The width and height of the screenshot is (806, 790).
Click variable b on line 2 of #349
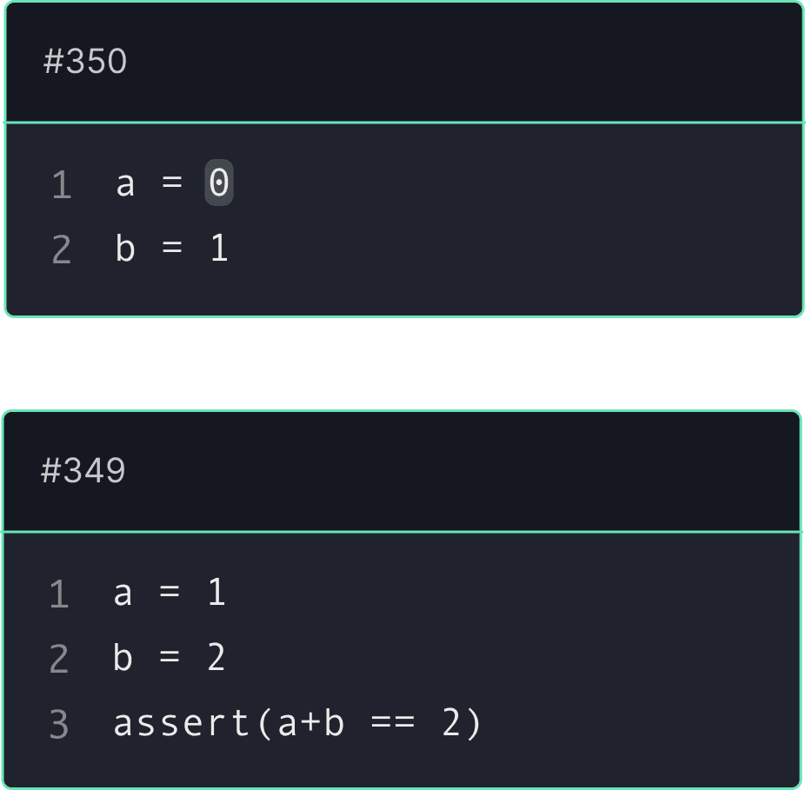[123, 658]
